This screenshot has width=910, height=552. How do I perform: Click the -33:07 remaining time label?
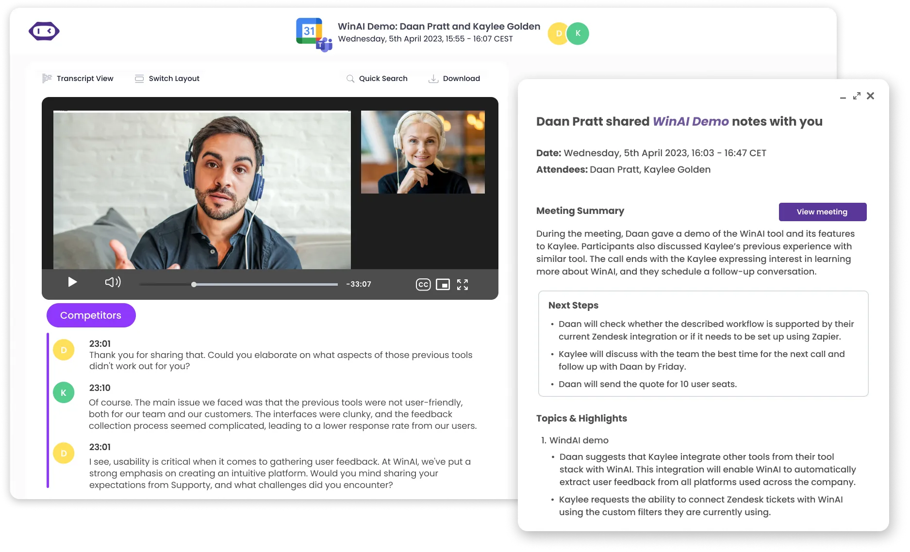(359, 284)
